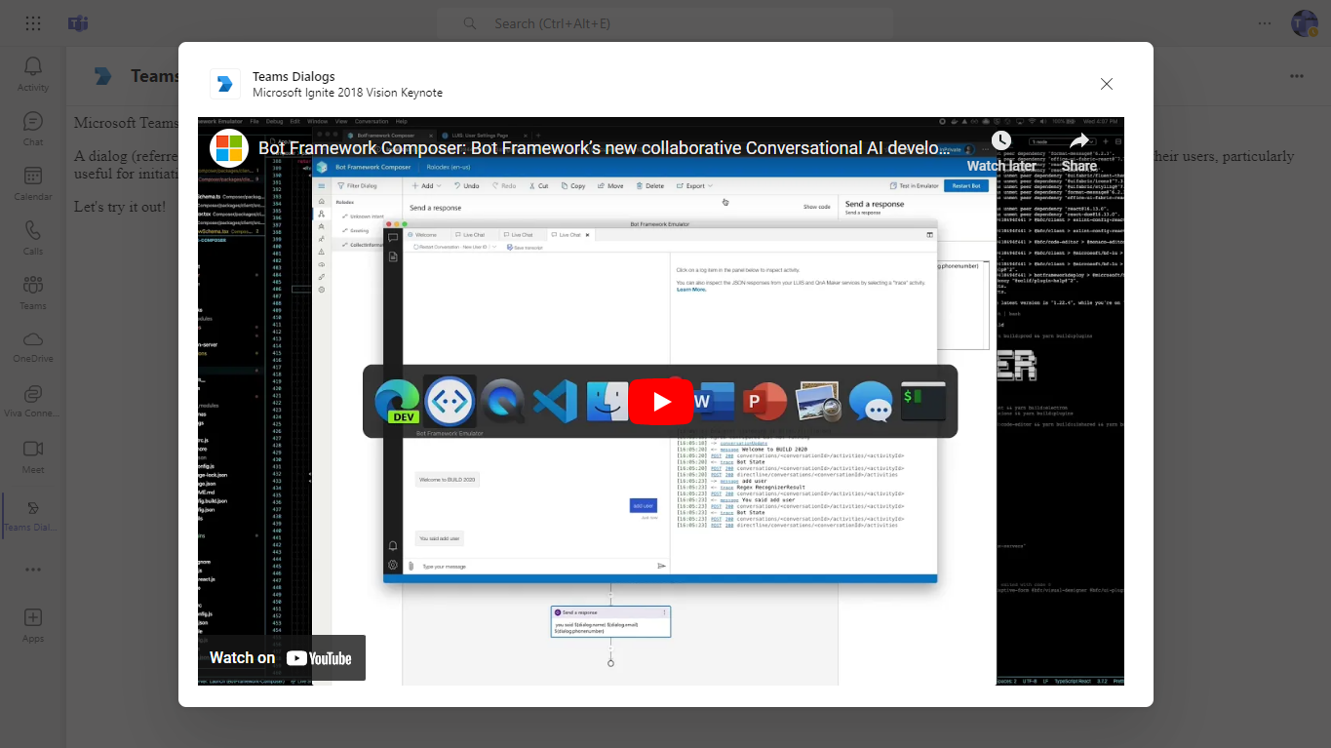This screenshot has height=748, width=1331.
Task: Open the video via Watch on YouTube
Action: (282, 658)
